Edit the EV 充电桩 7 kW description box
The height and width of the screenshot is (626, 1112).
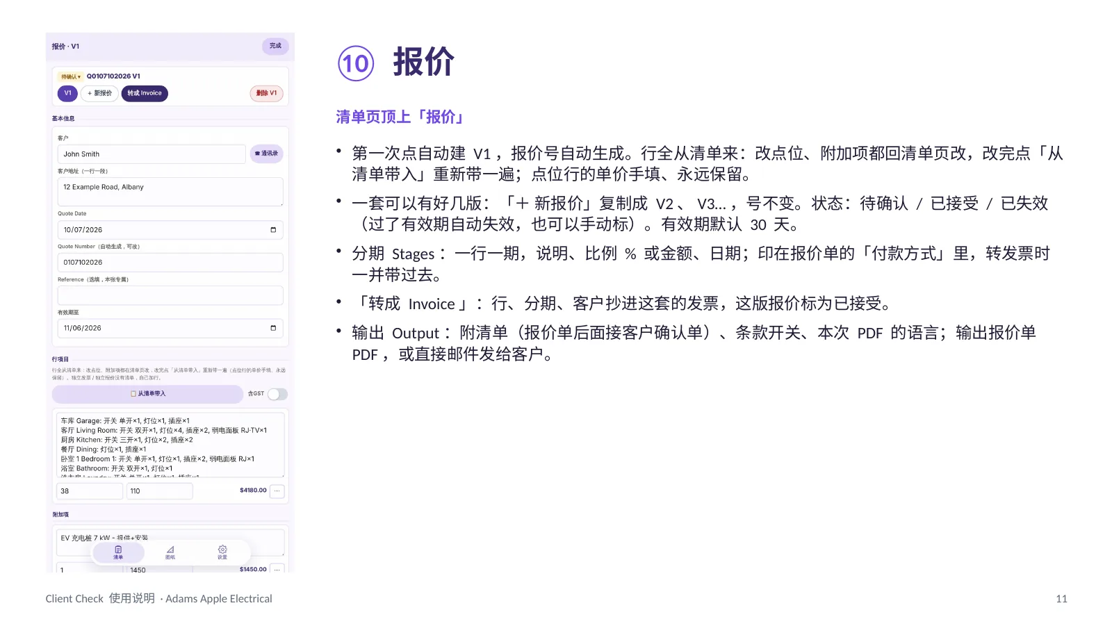point(170,542)
